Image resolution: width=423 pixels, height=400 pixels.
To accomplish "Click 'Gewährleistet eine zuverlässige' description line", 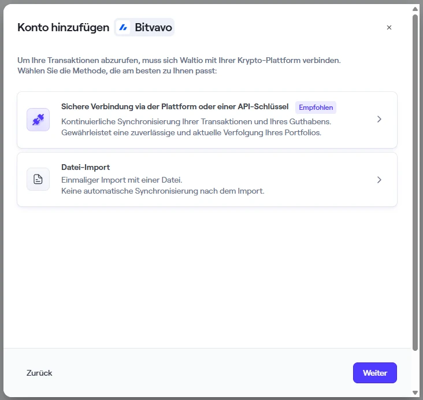I will 191,133.
